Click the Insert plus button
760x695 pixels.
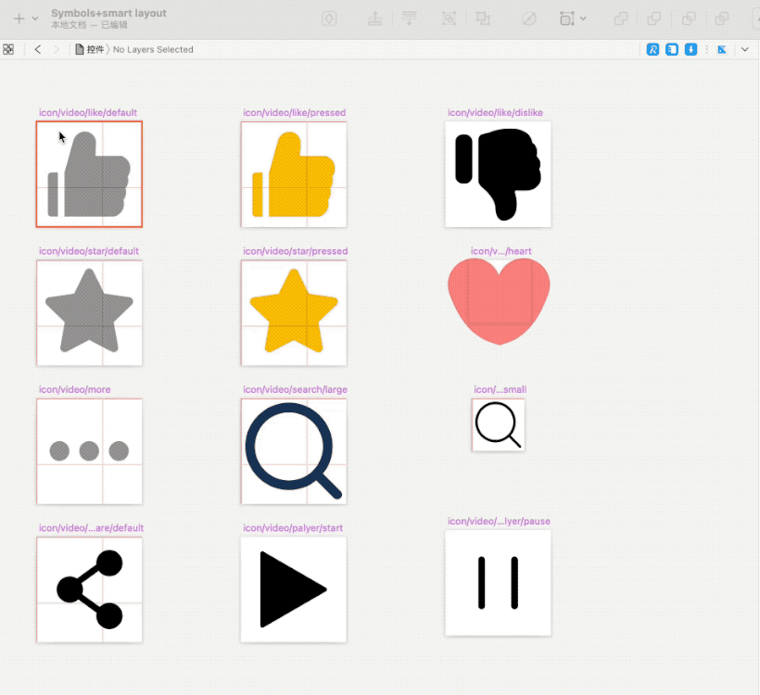pyautogui.click(x=19, y=19)
